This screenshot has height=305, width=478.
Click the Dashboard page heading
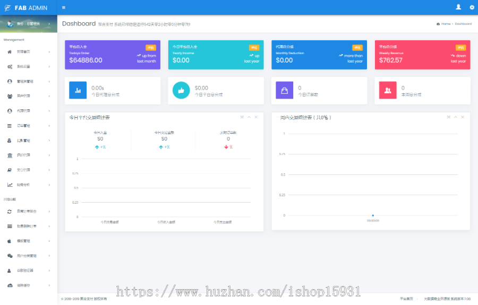[x=79, y=24]
